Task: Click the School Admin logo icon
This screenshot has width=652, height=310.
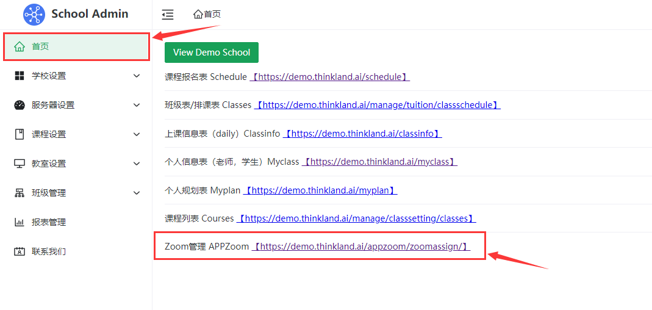Action: (x=34, y=14)
